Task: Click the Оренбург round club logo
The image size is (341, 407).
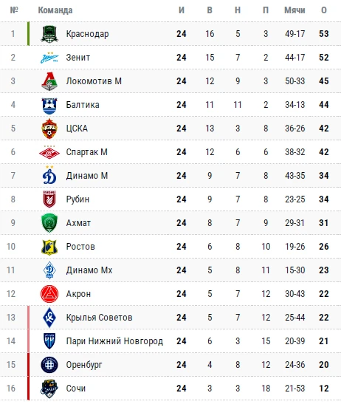Action: [x=49, y=365]
